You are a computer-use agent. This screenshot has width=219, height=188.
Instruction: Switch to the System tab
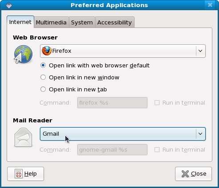tap(82, 23)
